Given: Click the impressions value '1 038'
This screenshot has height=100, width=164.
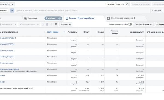Looking at the screenshot, I should (x=101, y=82).
